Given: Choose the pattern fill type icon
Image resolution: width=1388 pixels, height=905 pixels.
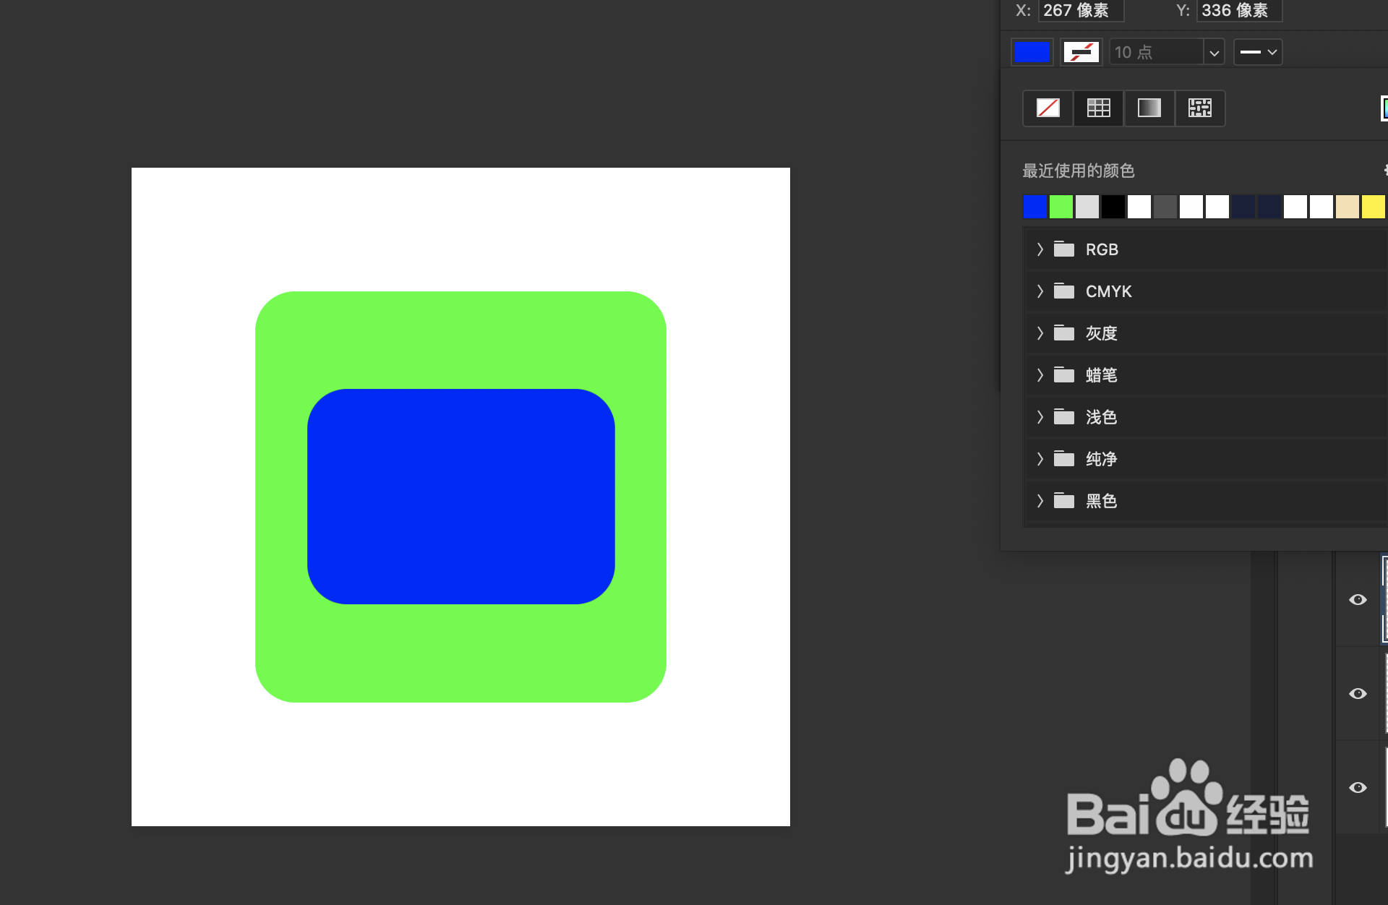Looking at the screenshot, I should click(x=1199, y=108).
